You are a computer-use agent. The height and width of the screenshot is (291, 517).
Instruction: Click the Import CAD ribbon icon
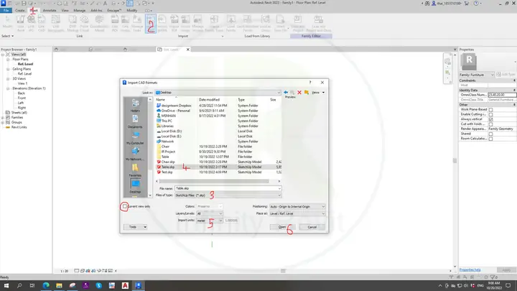point(151,23)
